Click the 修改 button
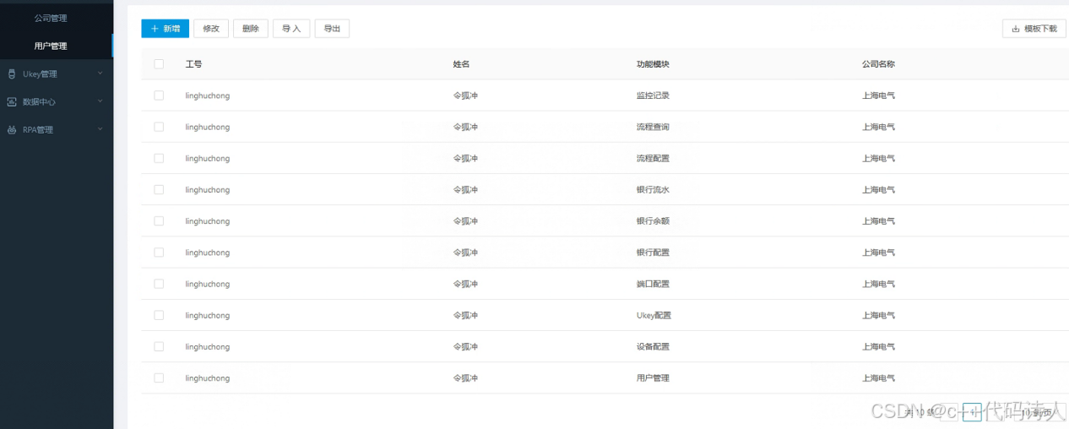The image size is (1069, 429). pyautogui.click(x=211, y=29)
